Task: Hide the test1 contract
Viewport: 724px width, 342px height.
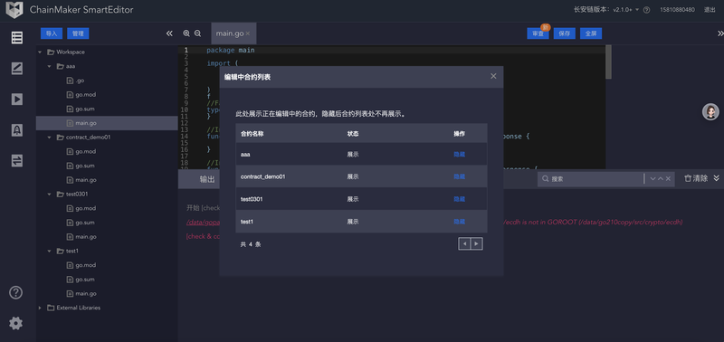Action: pyautogui.click(x=460, y=222)
